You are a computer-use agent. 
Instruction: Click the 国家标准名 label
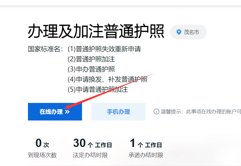(45, 49)
